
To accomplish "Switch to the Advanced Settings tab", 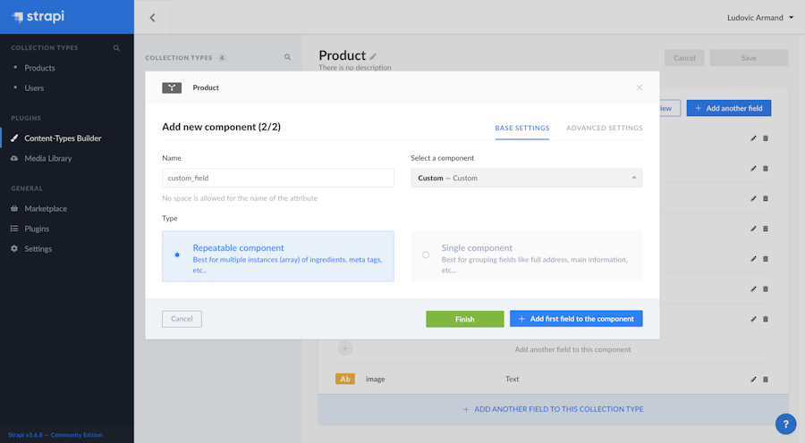I will coord(604,128).
